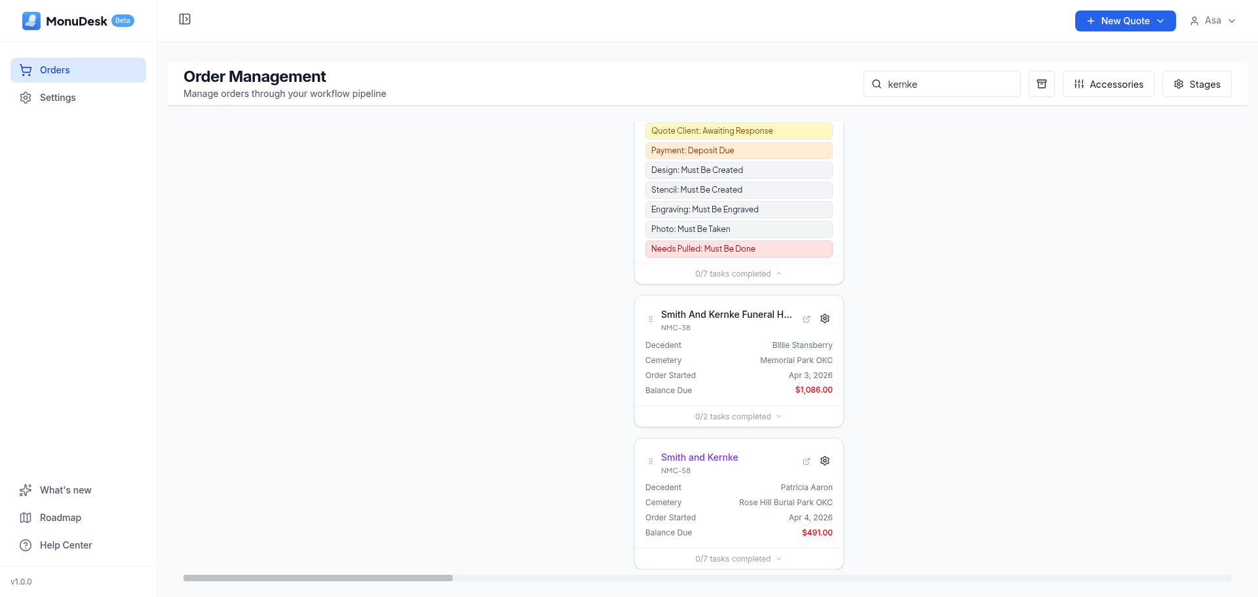The image size is (1258, 597).
Task: Expand 0/2 tasks completed on NMC-38
Action: (738, 417)
